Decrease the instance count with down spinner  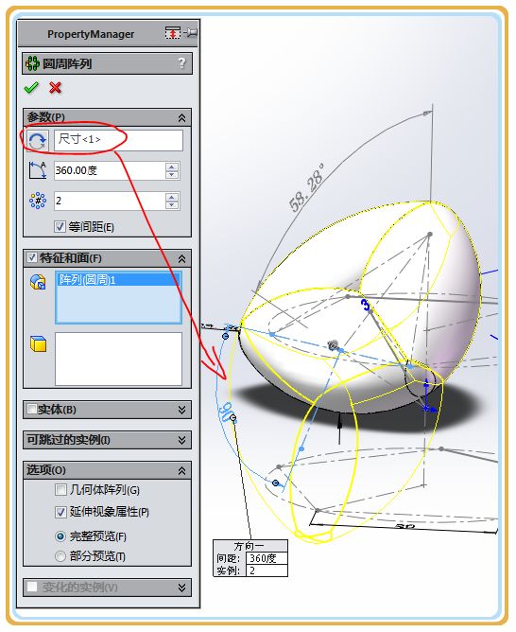[x=172, y=205]
